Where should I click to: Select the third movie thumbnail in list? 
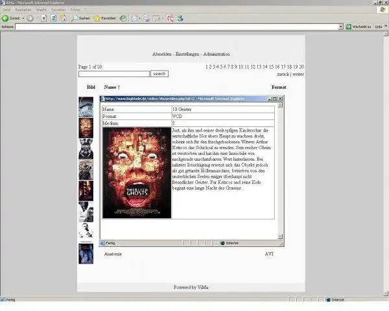86,149
